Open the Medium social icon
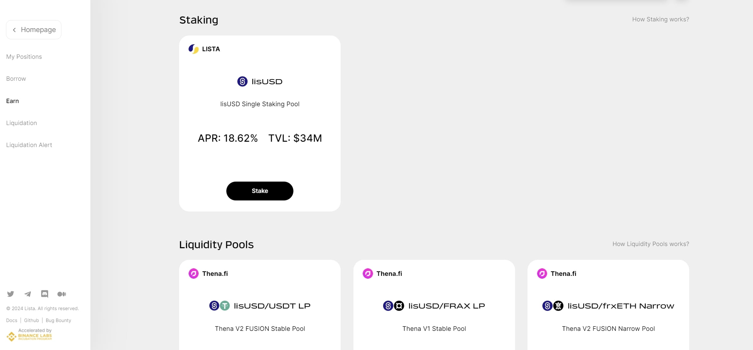The width and height of the screenshot is (753, 350). tap(62, 294)
